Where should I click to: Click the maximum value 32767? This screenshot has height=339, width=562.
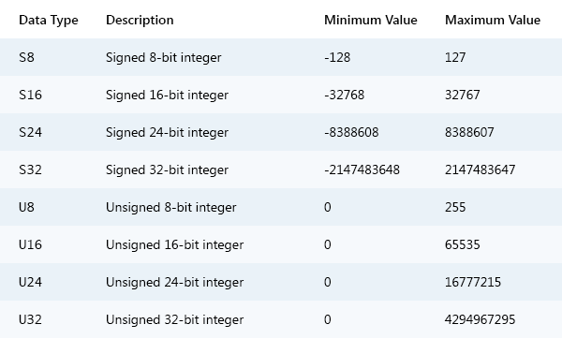click(463, 95)
